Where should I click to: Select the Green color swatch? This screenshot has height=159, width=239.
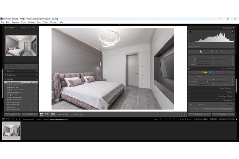[208, 72]
